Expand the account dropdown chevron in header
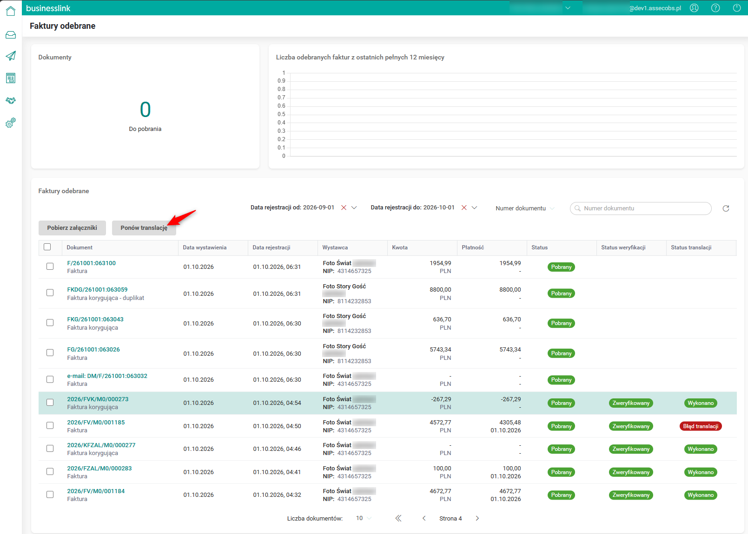This screenshot has width=748, height=534. coord(568,8)
